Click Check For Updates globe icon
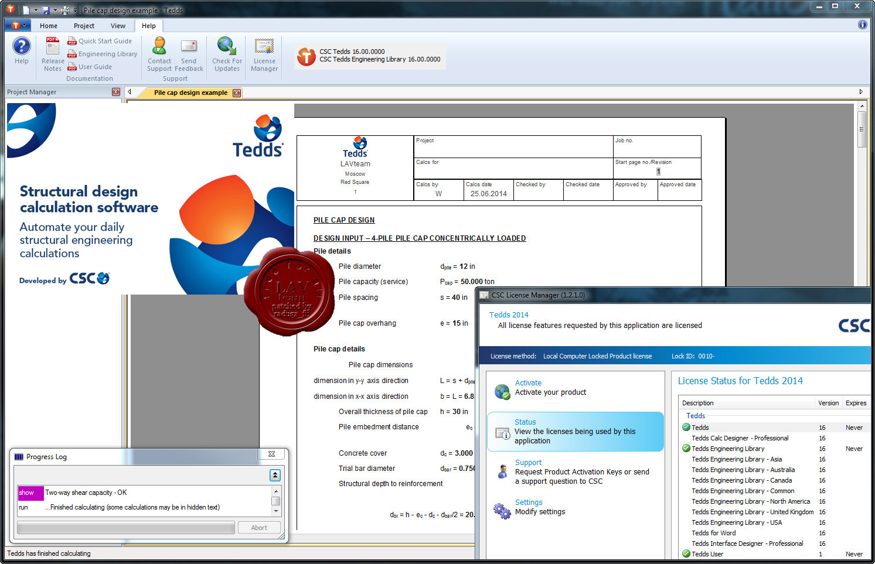 [x=227, y=46]
